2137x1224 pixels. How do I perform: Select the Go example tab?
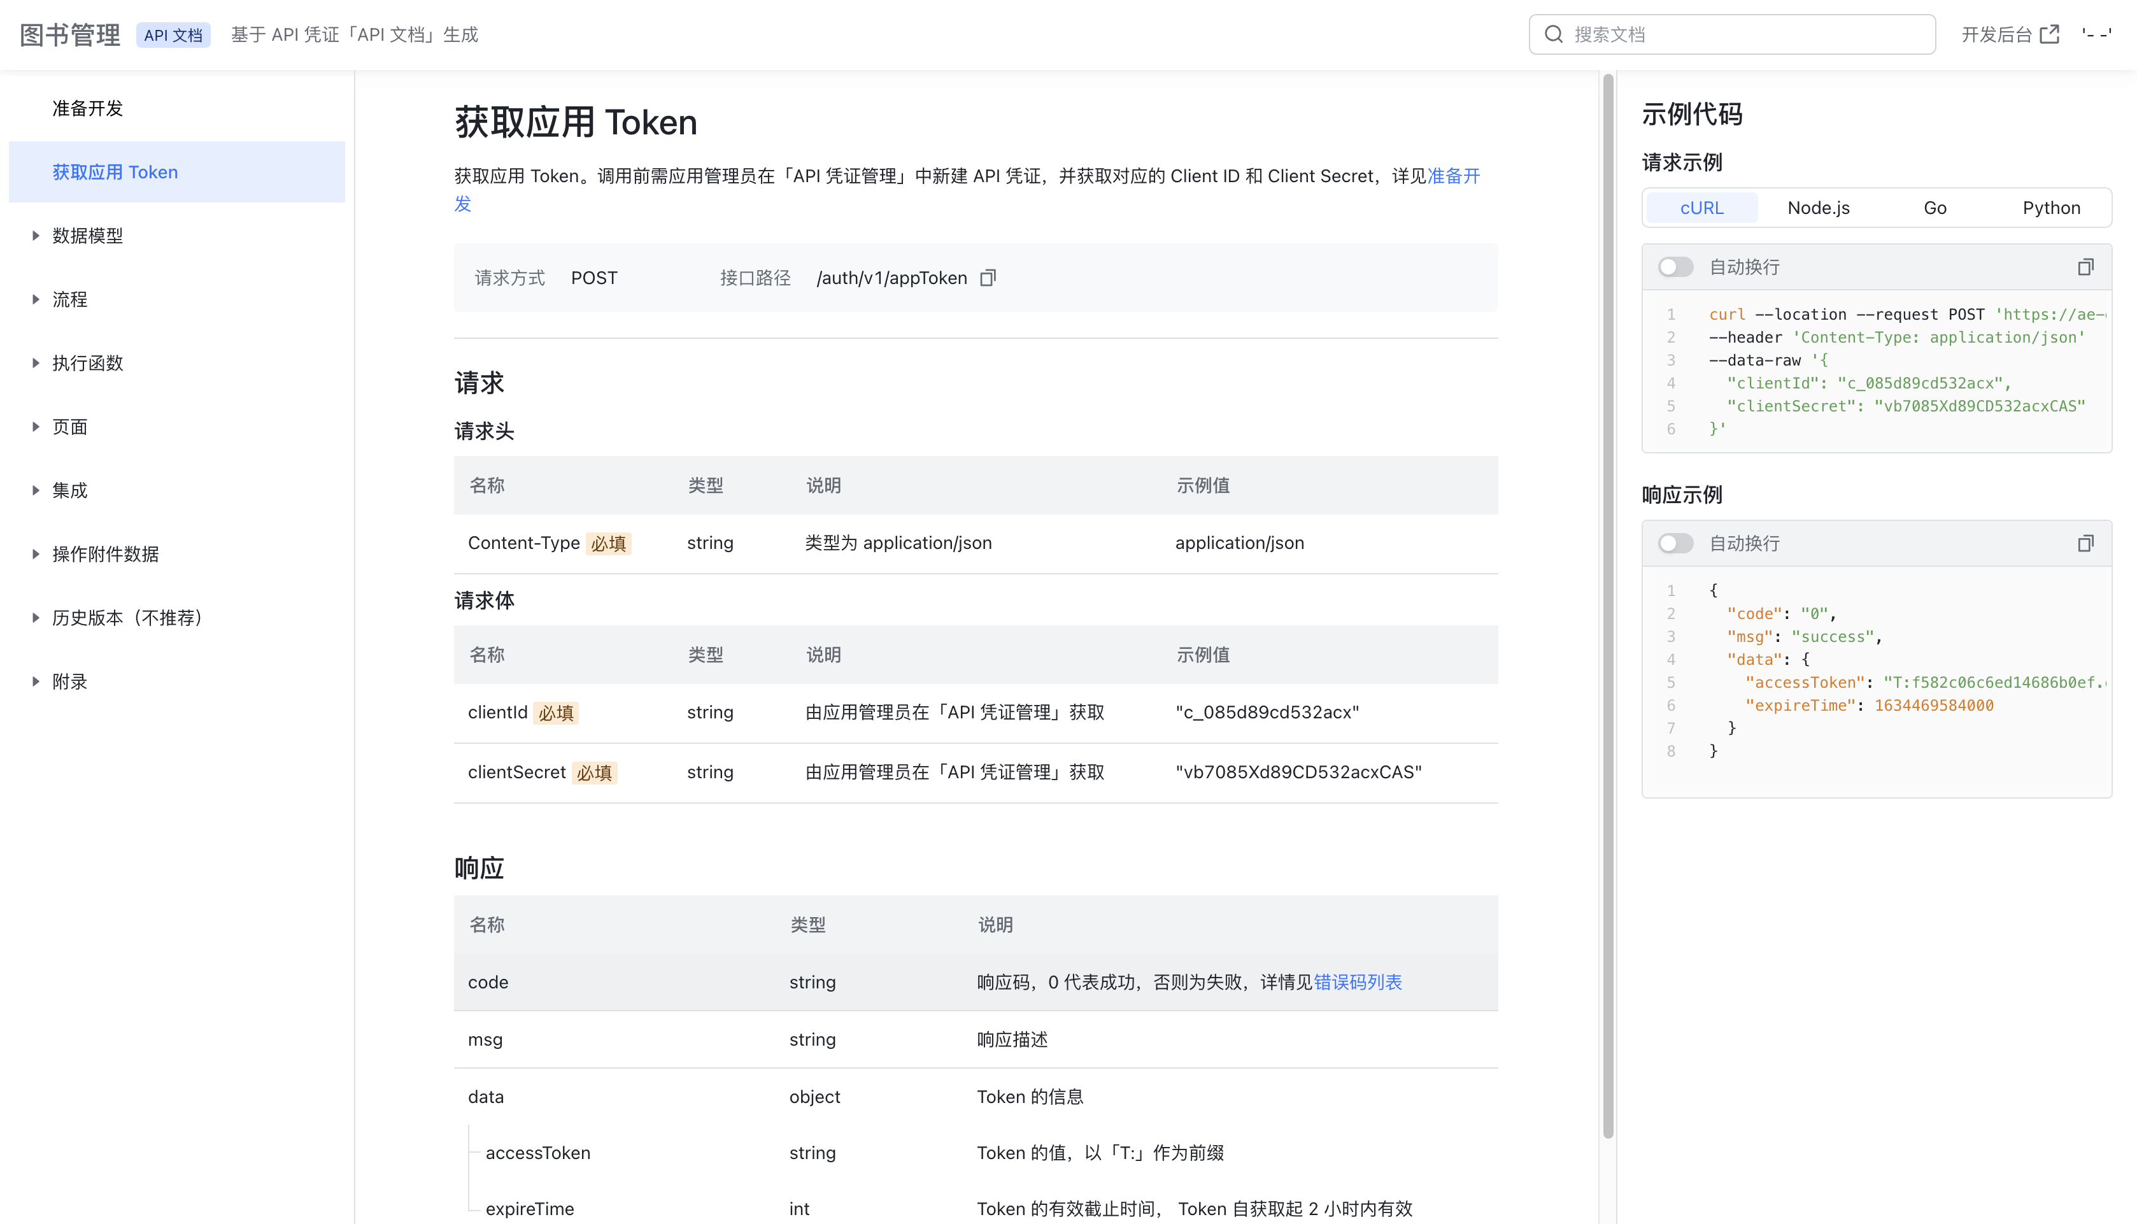(1935, 208)
